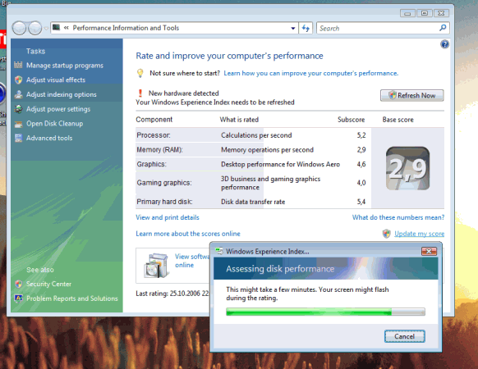Click the software box icon
478x369 pixels.
click(157, 265)
